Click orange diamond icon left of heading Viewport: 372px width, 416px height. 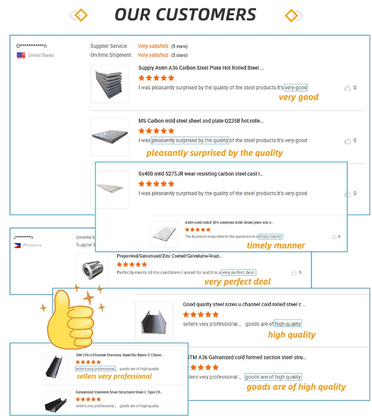(78, 15)
